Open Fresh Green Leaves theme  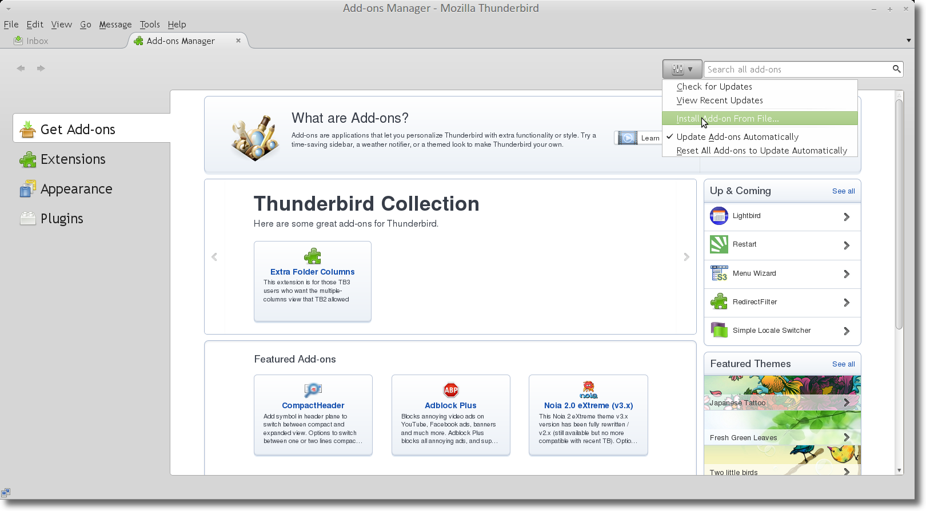pos(783,428)
